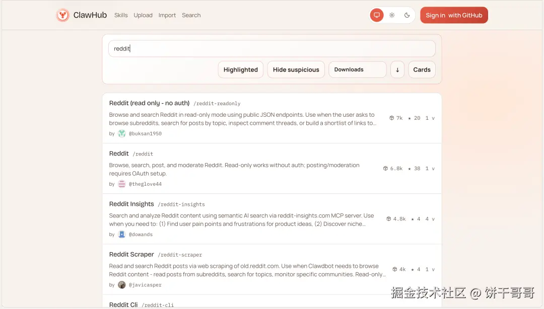Screen dimensions: 544x309
Task: Select the system theme monitor icon
Action: click(x=377, y=15)
